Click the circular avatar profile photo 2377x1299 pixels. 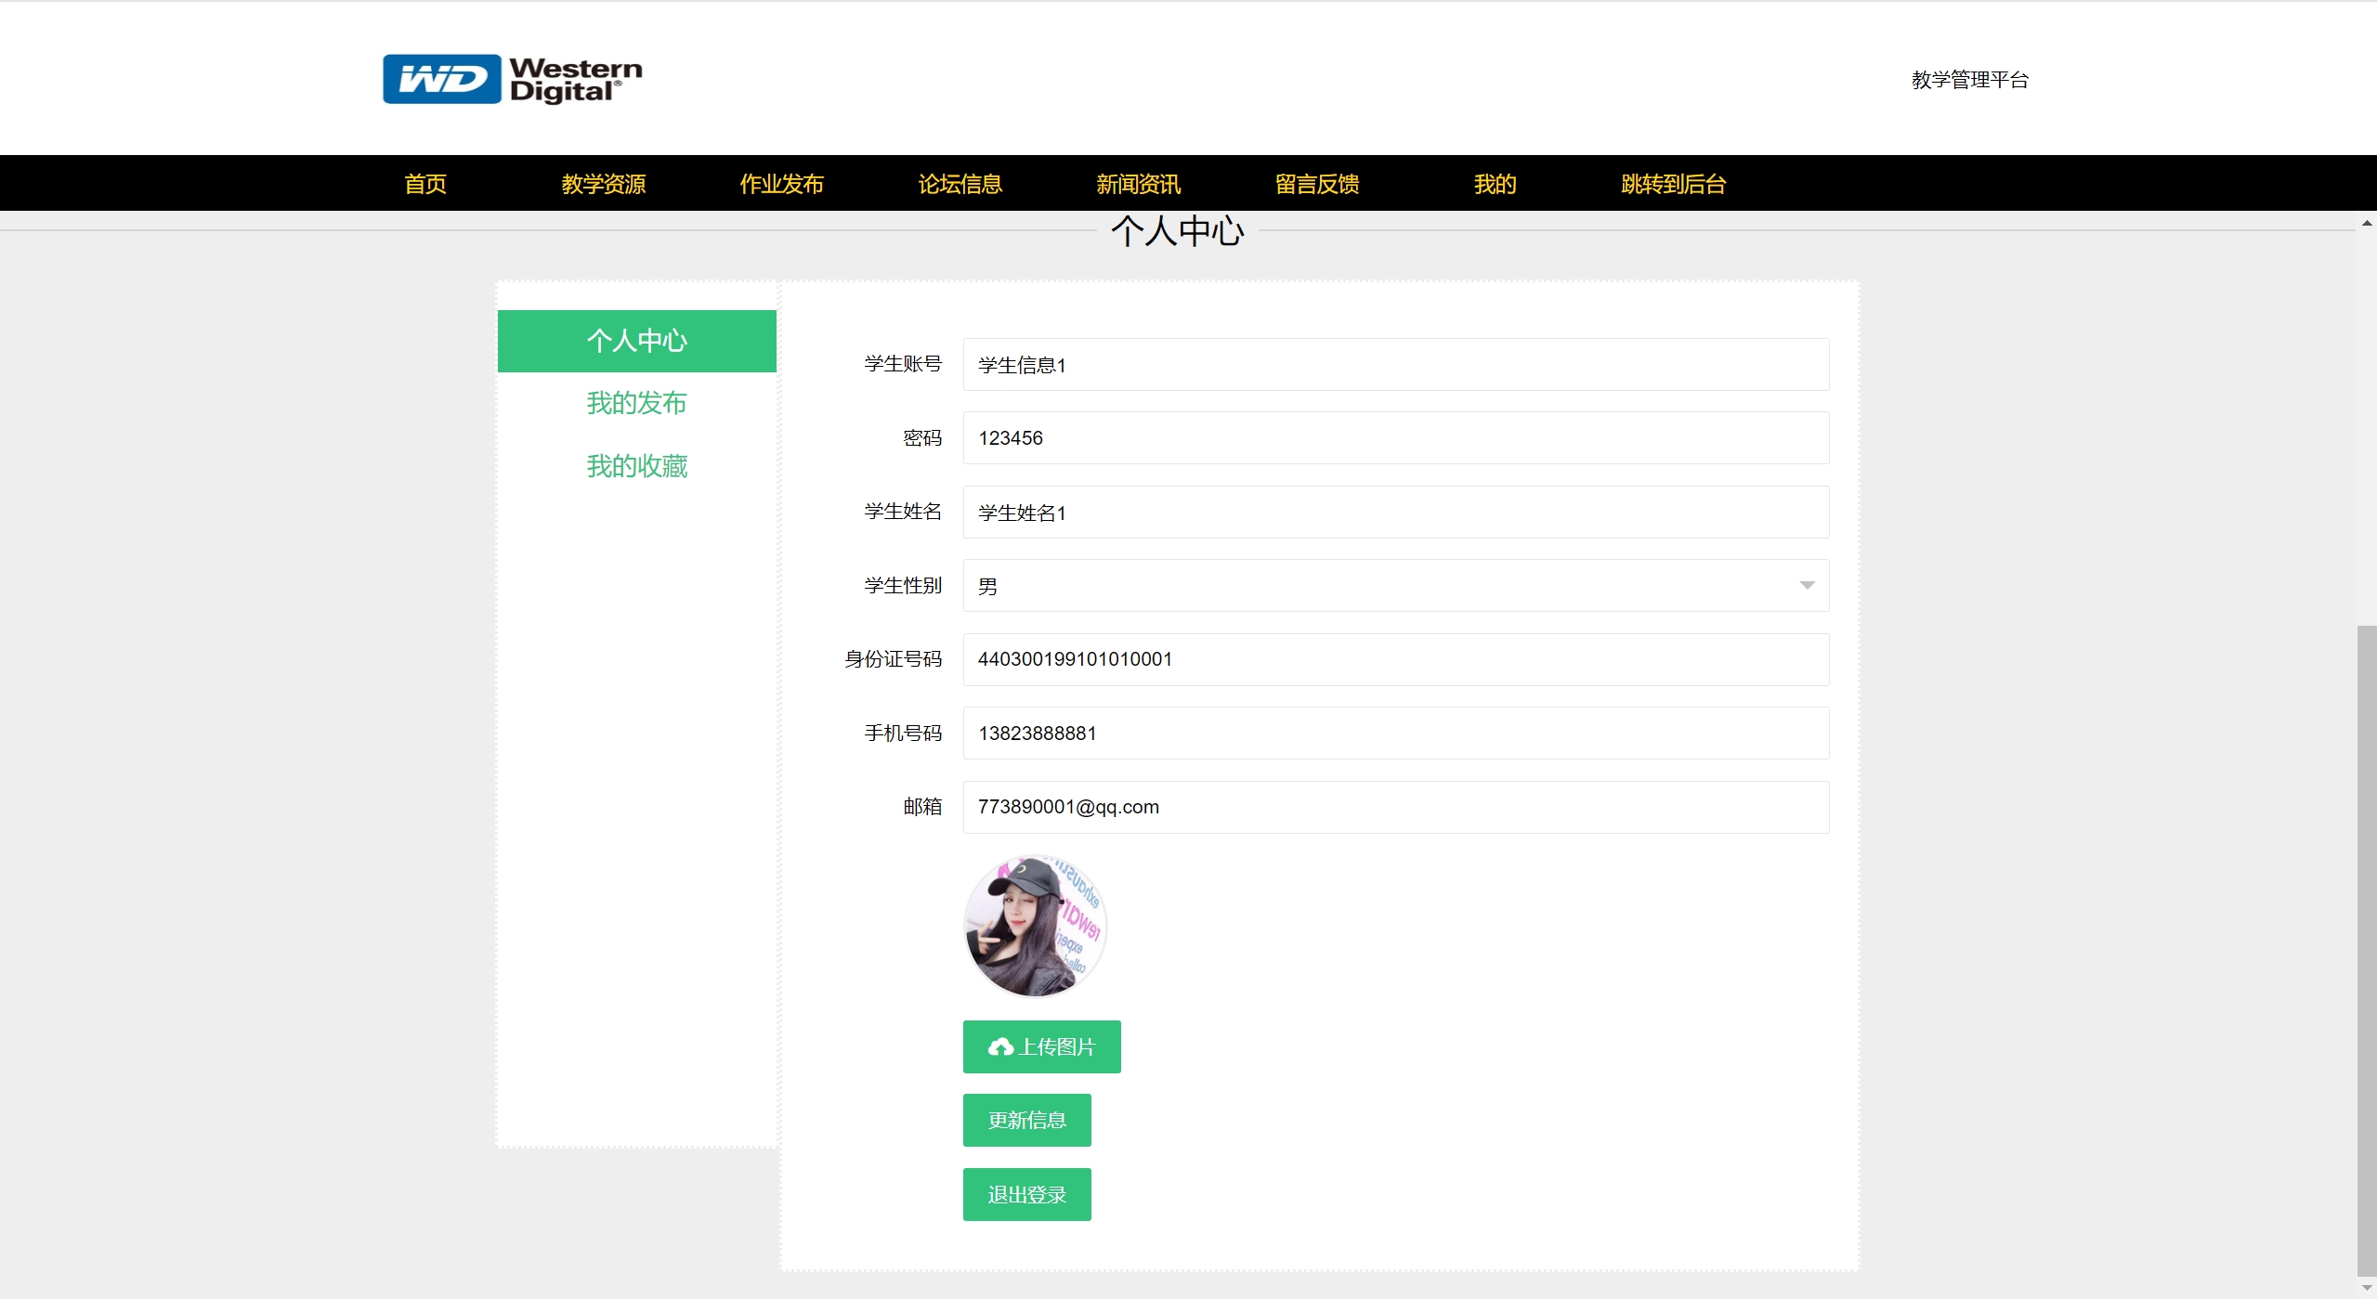(x=1035, y=927)
